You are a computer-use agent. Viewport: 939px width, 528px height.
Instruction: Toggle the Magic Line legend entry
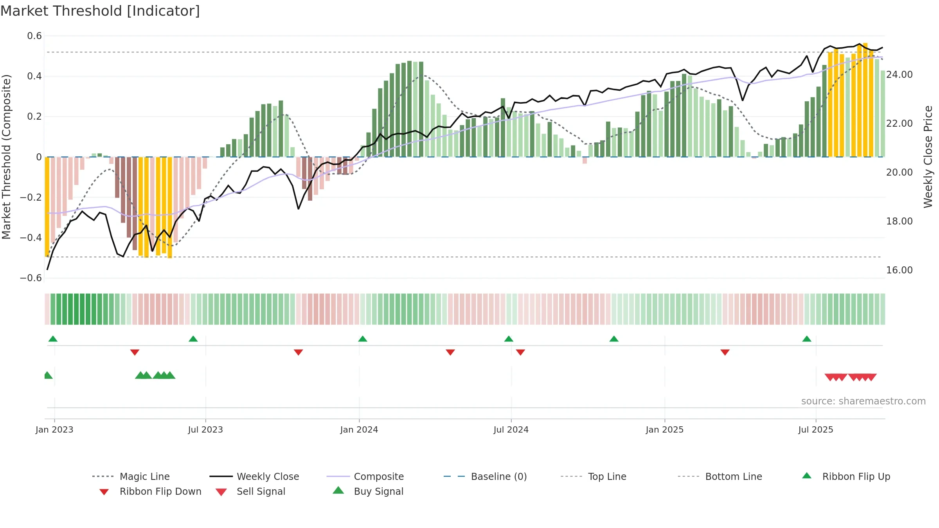[131, 476]
